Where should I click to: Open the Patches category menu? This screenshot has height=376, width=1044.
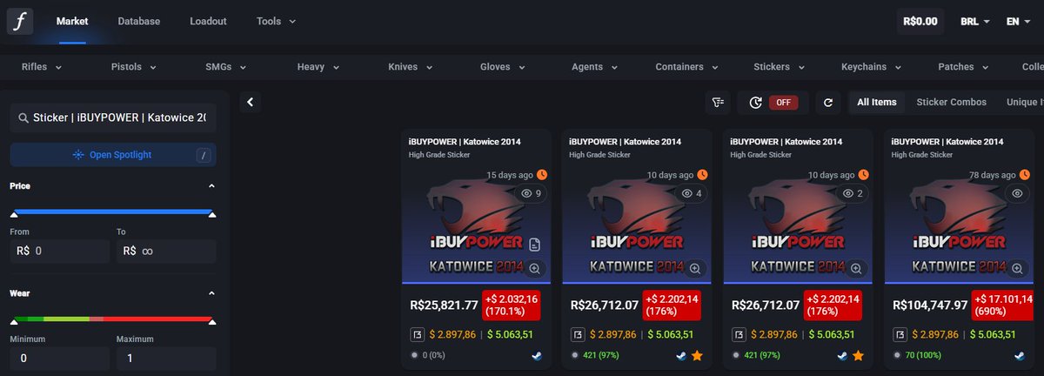click(x=964, y=66)
